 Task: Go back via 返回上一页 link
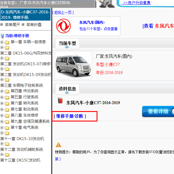coord(63,12)
